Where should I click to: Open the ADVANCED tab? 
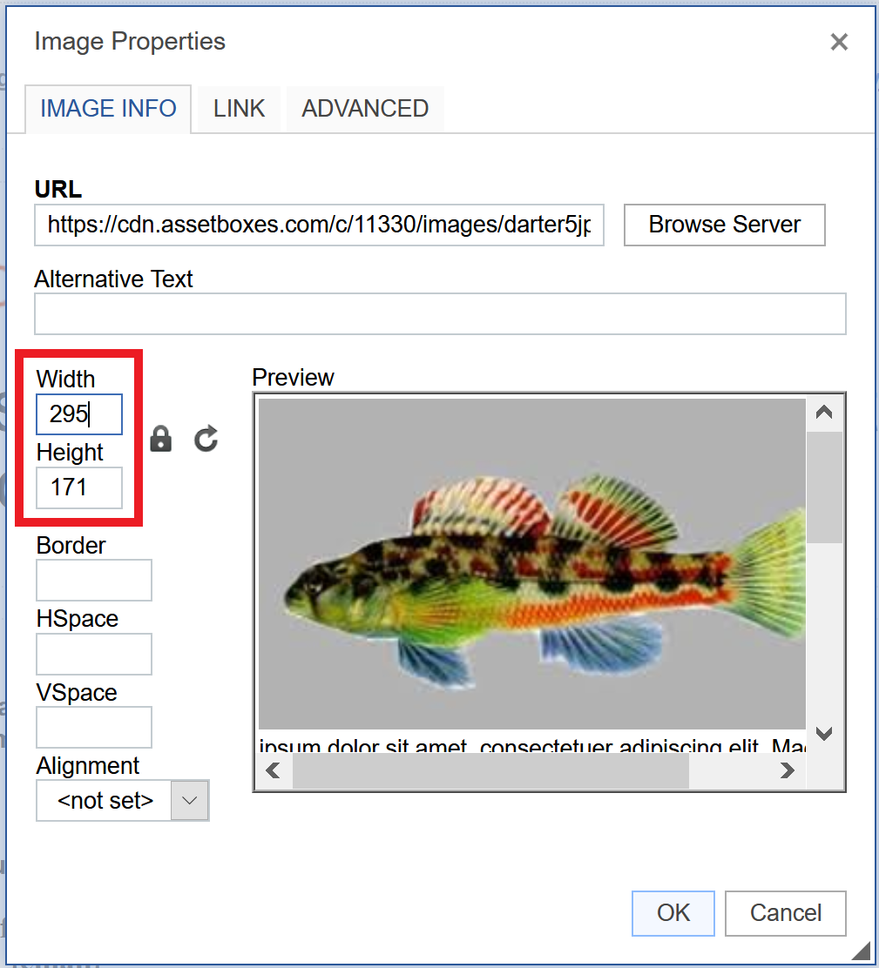(365, 109)
